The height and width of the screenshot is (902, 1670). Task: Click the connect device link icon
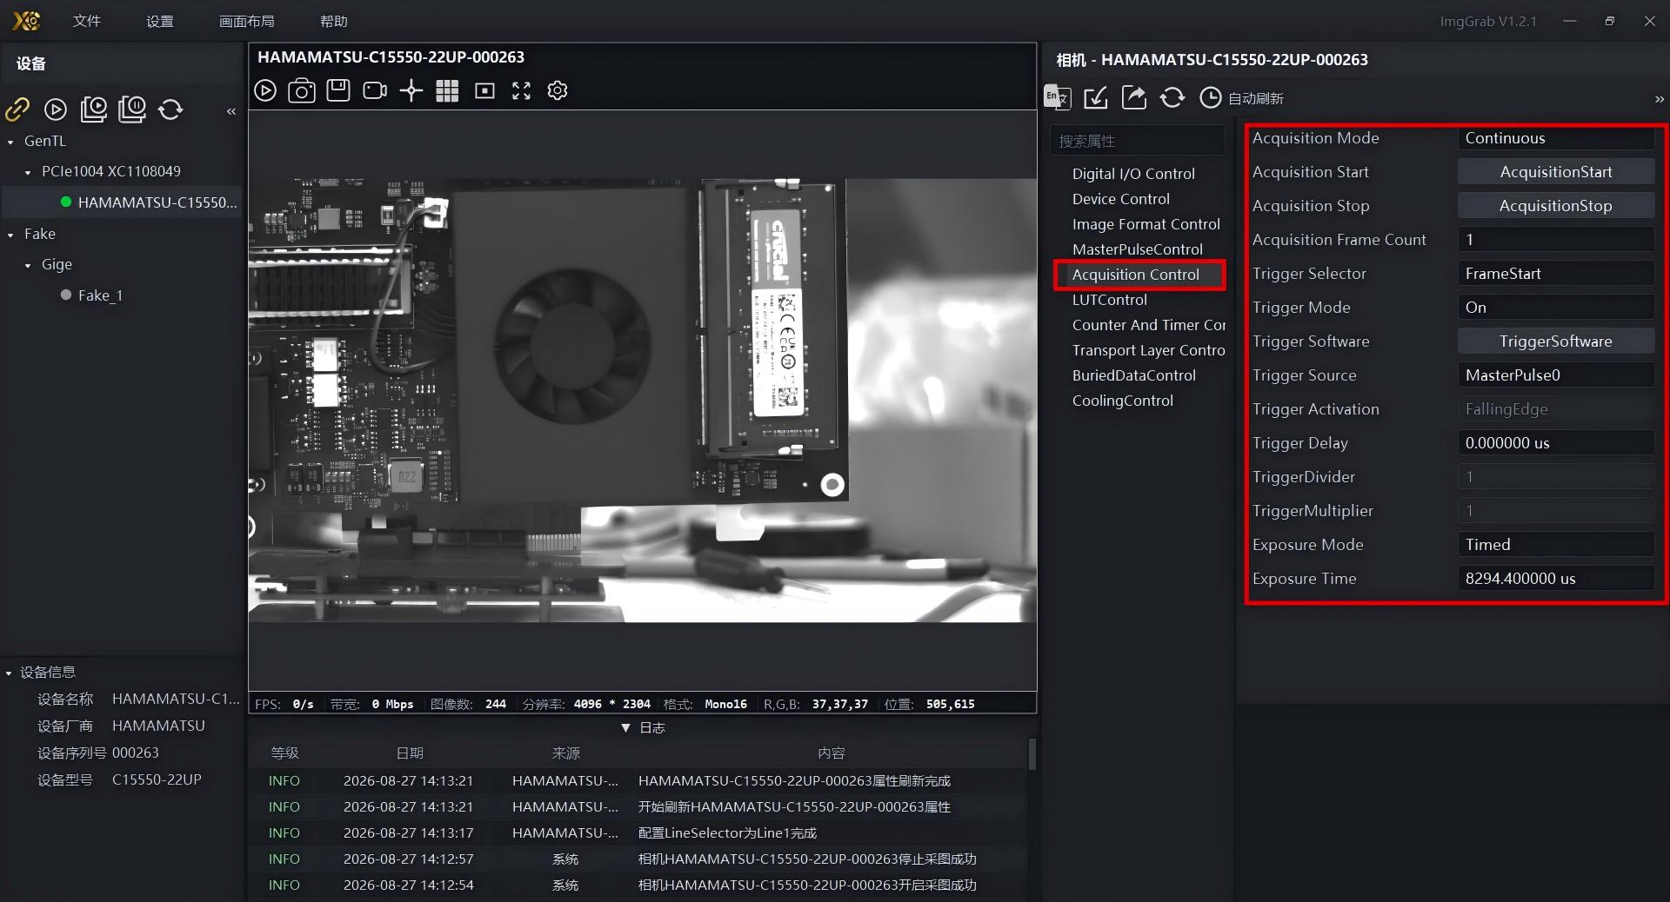[x=18, y=109]
